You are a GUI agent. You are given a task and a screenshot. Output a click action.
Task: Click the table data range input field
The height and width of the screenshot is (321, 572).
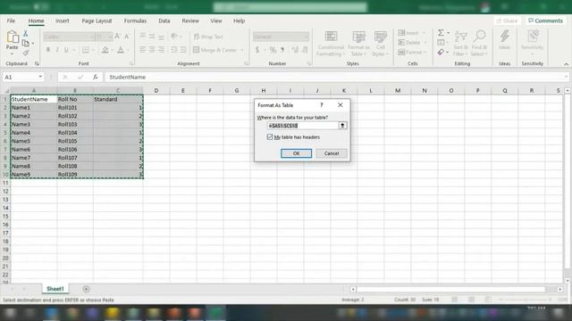point(303,126)
